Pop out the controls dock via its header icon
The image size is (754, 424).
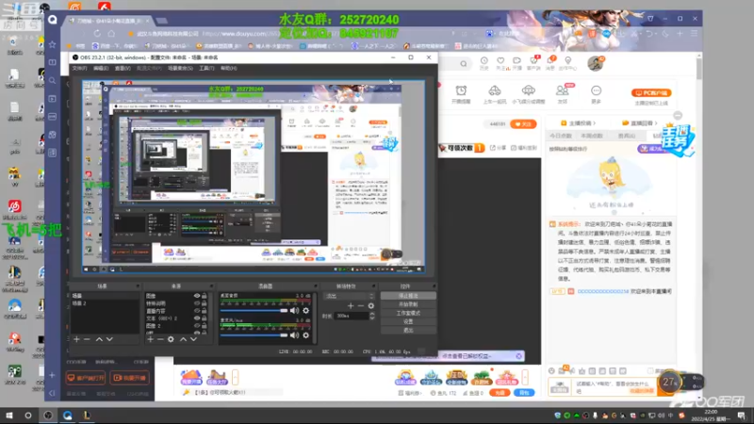pyautogui.click(x=434, y=286)
